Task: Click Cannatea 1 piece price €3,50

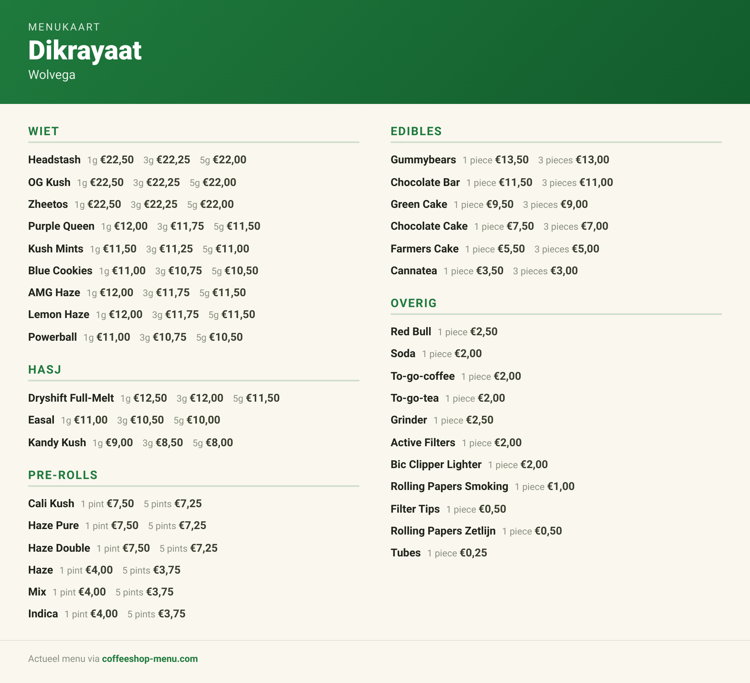Action: click(x=490, y=271)
